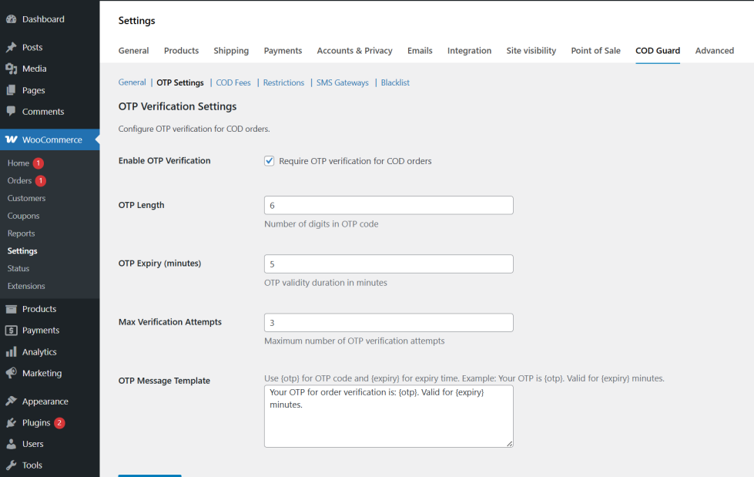754x477 pixels.
Task: Open the Point of Sale tab
Action: [595, 50]
